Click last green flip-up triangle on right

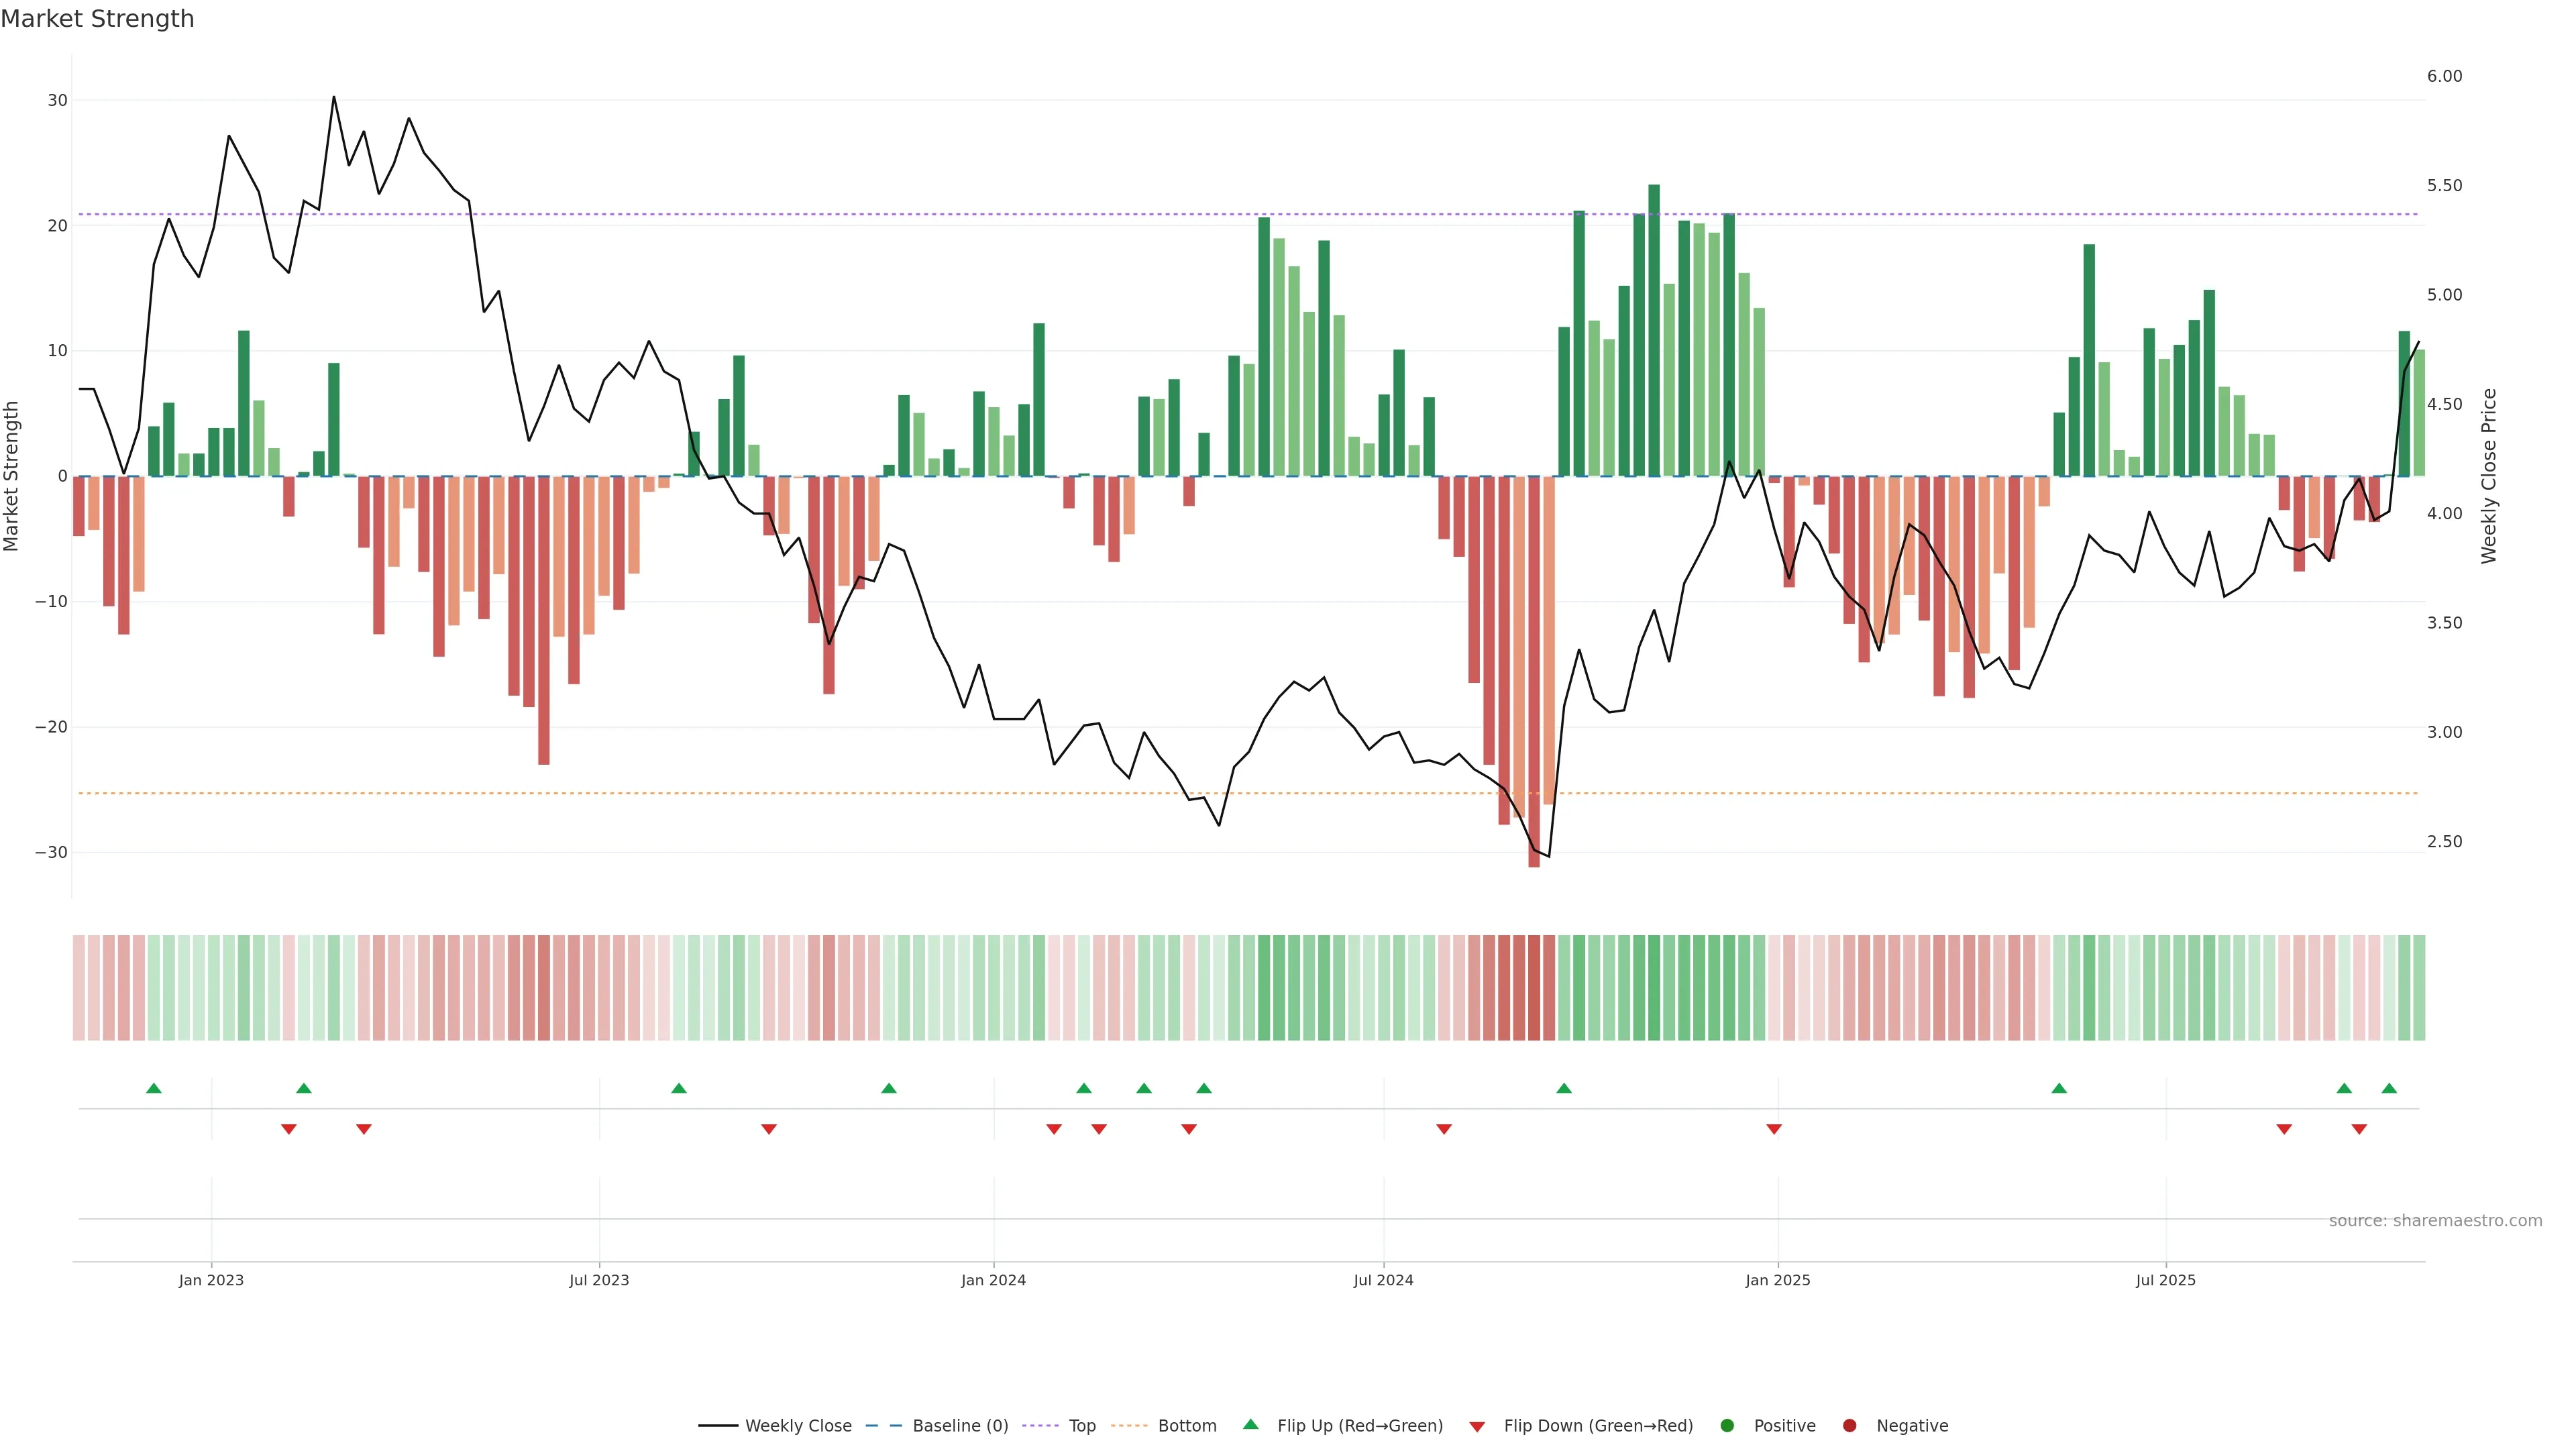2389,1088
